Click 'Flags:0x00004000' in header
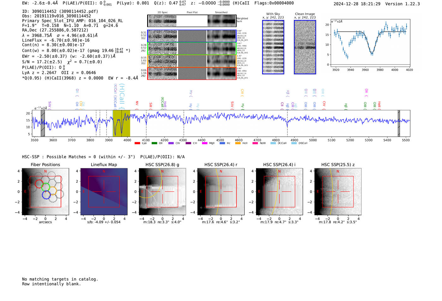Viewport: 442px width, 301px height. [274, 3]
